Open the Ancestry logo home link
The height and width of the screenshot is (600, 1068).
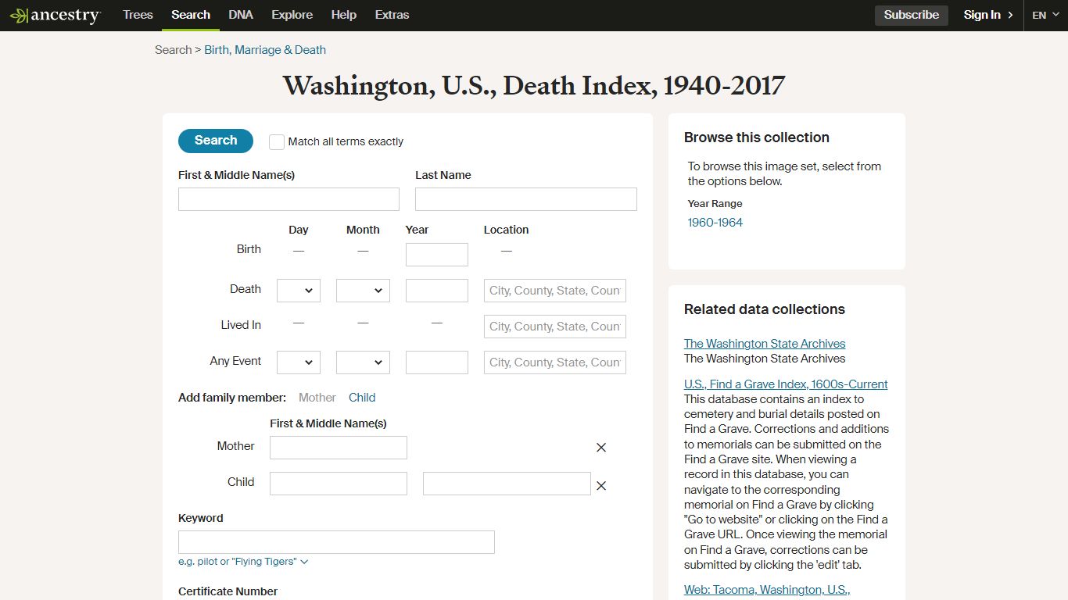coord(55,16)
